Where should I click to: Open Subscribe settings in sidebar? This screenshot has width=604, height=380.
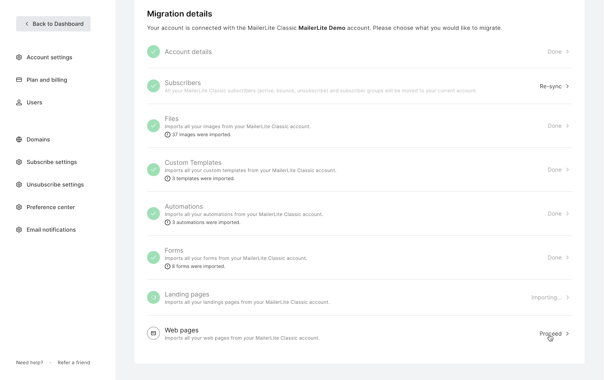coord(52,162)
